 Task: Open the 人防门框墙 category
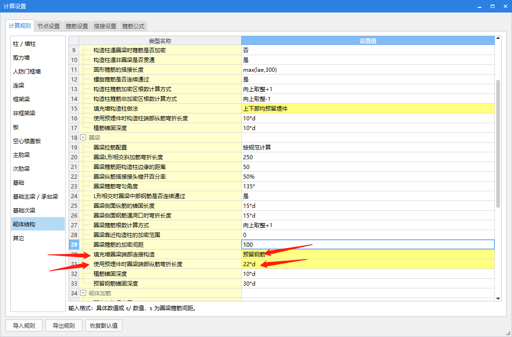[x=38, y=71]
